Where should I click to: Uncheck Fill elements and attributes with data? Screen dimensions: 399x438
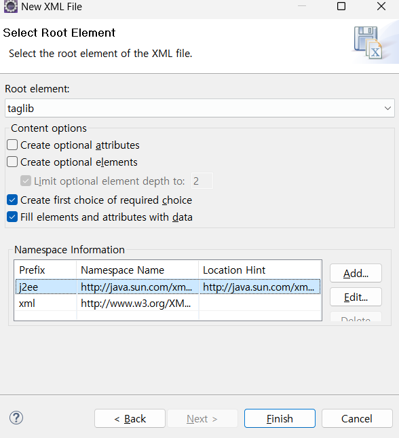coord(12,217)
